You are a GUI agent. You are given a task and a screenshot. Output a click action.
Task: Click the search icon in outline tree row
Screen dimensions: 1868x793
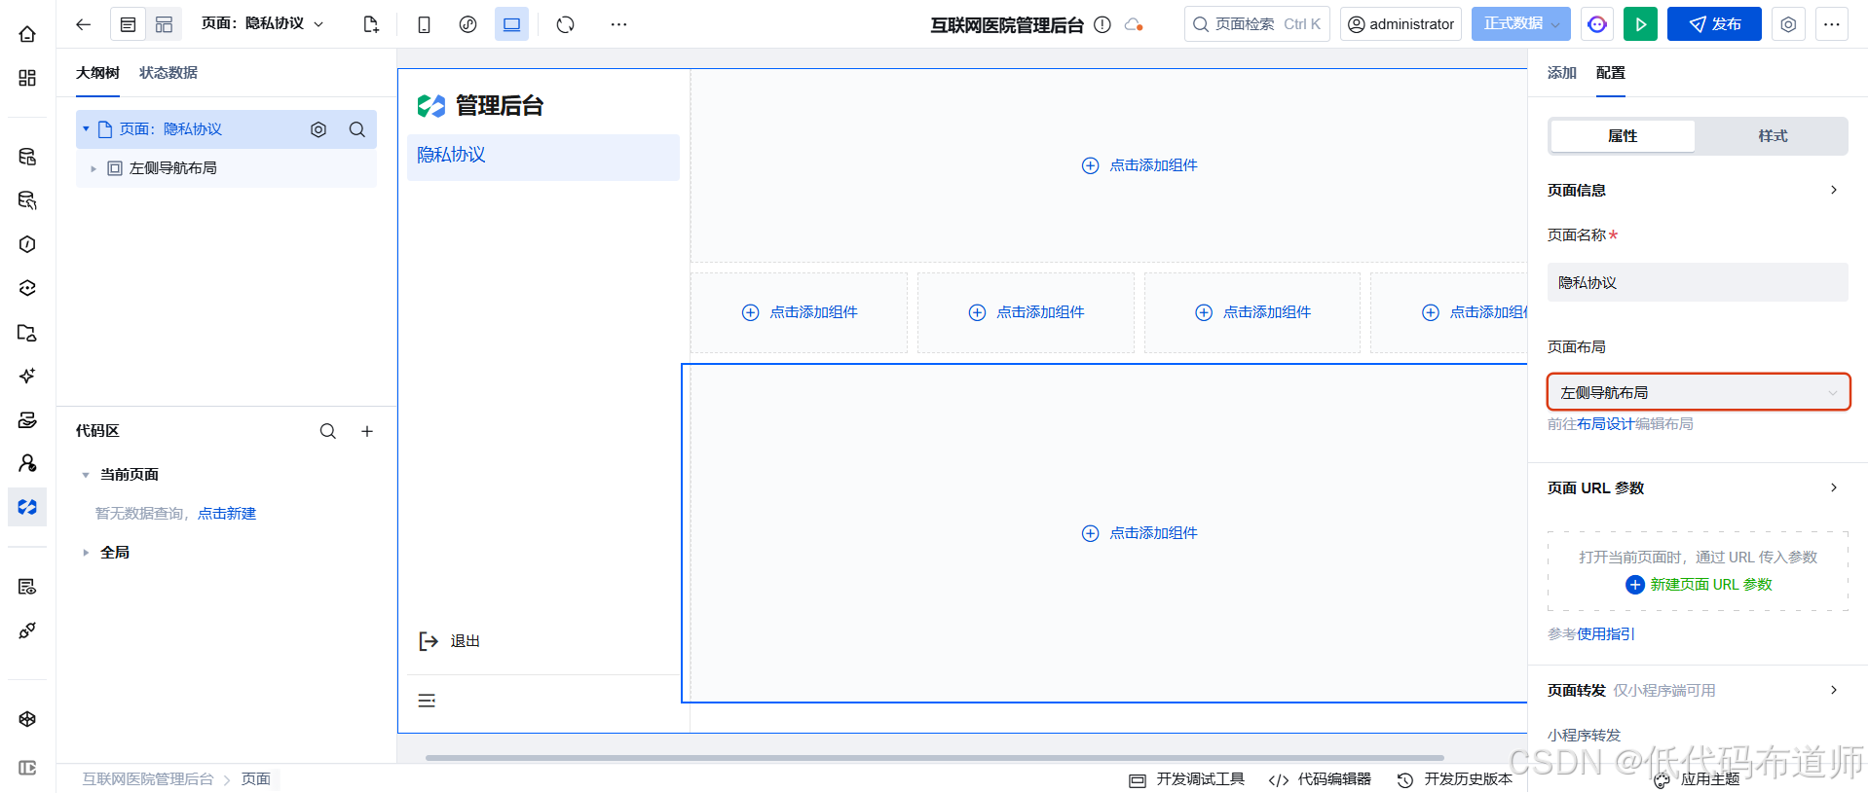(357, 129)
